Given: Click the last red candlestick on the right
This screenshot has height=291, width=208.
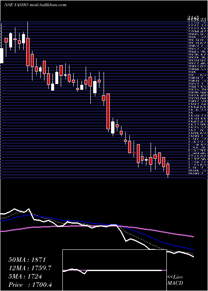Looking at the screenshot, I should 168,169.
